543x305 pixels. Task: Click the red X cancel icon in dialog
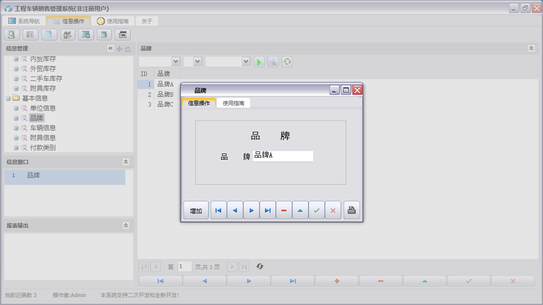[333, 210]
